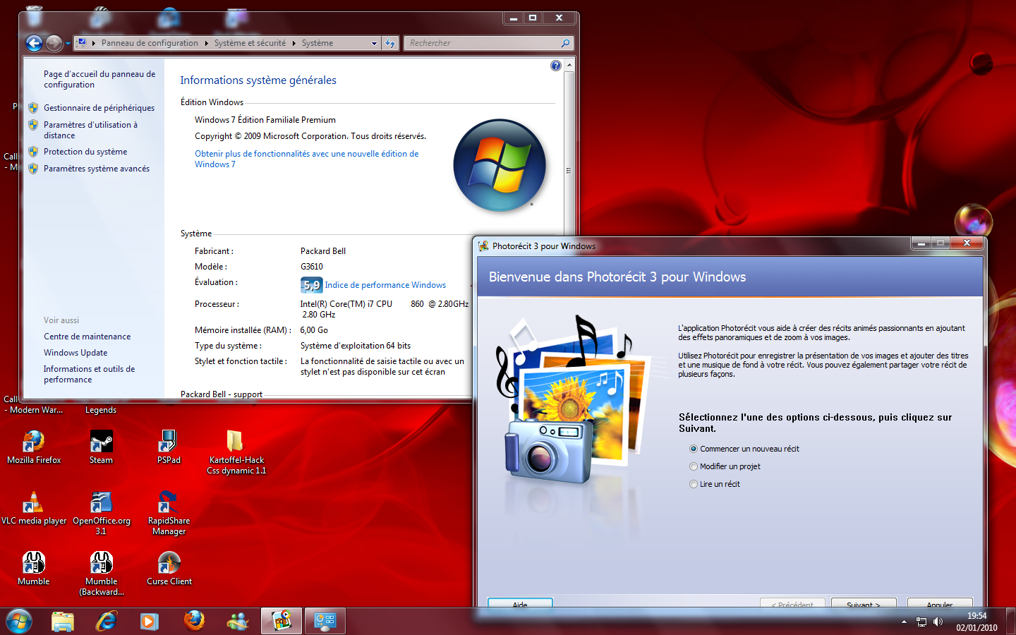Click 'Indice de performance Windows' link
Screen dimensions: 1016x635
pos(385,285)
